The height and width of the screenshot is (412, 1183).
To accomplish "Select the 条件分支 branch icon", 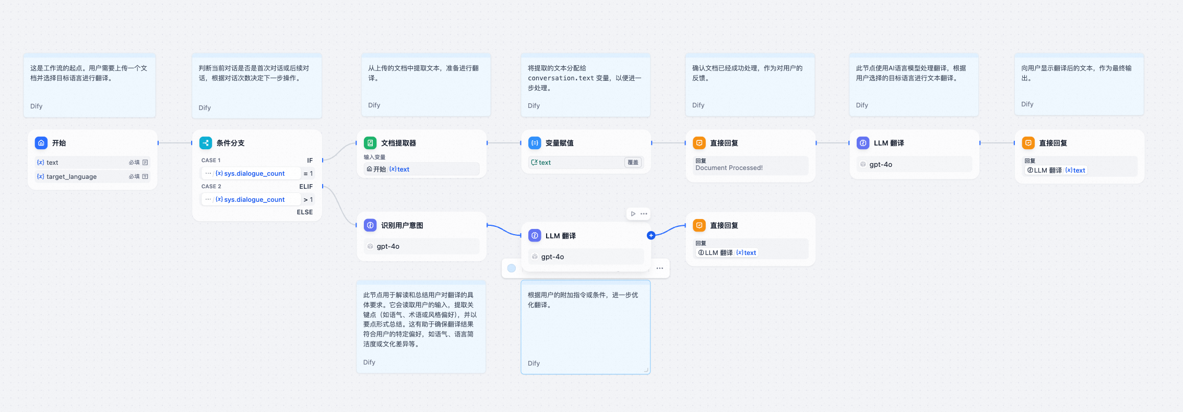I will pos(206,143).
